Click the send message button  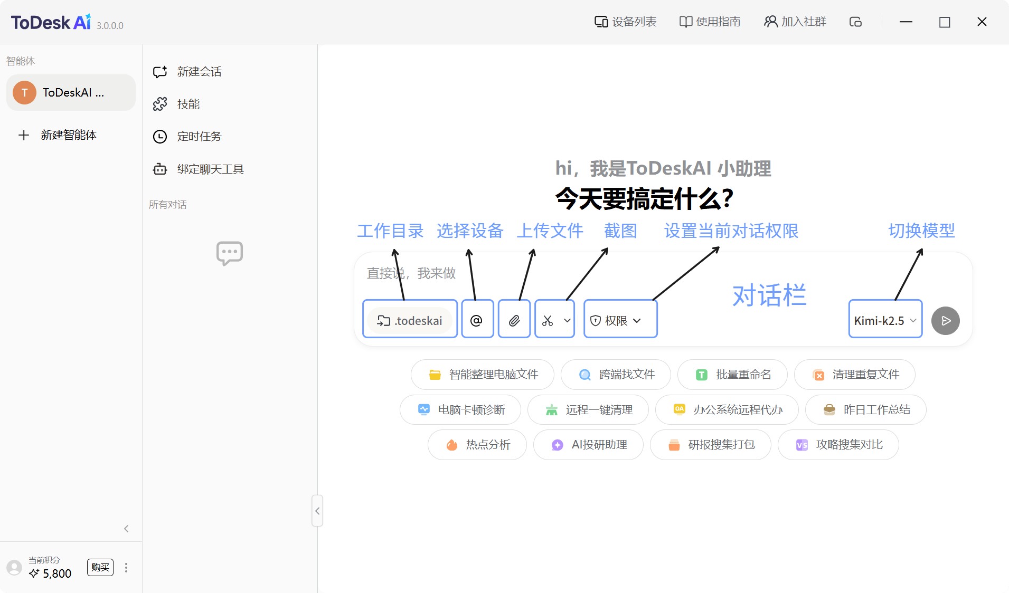pos(946,321)
